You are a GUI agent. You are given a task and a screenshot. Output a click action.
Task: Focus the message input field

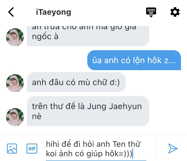pos(96,149)
